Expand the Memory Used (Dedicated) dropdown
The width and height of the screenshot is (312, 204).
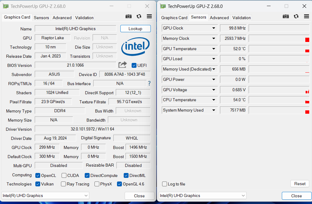[214, 69]
